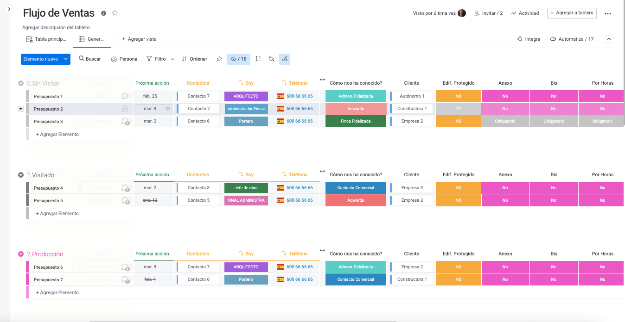Switch to the Tabla principal tab

coord(46,39)
